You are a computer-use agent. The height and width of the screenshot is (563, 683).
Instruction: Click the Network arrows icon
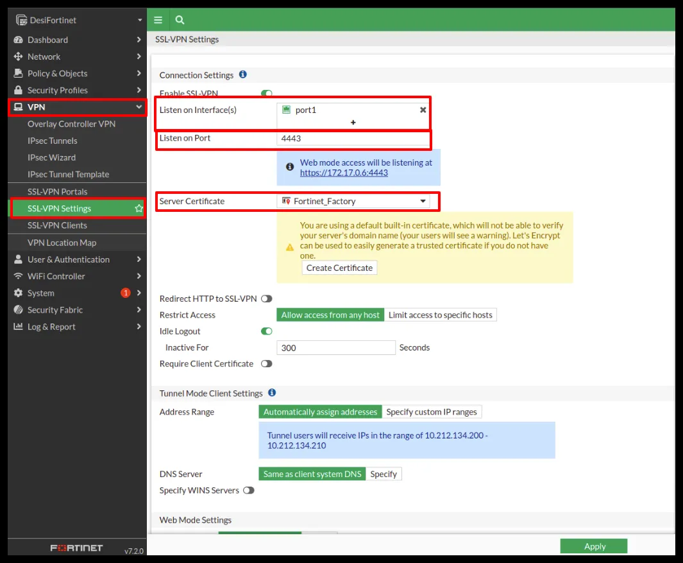pos(19,56)
